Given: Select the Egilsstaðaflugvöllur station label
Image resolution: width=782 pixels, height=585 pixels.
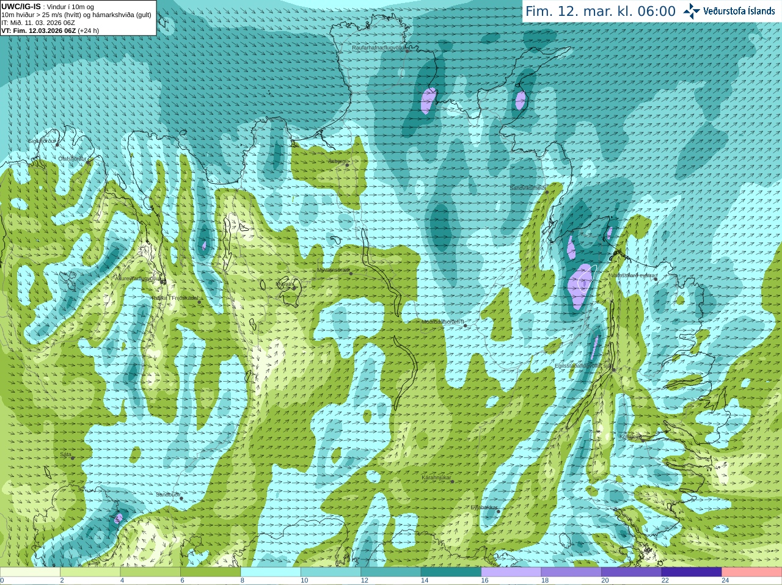Looking at the screenshot, I should pyautogui.click(x=583, y=365).
